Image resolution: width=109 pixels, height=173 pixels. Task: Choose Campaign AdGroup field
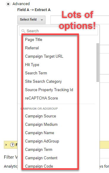click(42, 141)
